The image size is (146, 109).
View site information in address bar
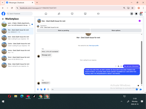17,8
